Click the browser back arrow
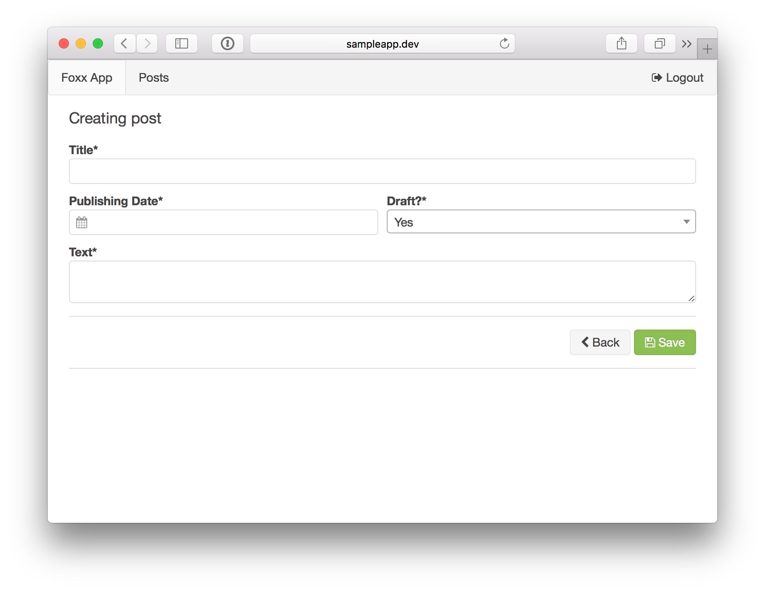This screenshot has height=591, width=765. 124,43
